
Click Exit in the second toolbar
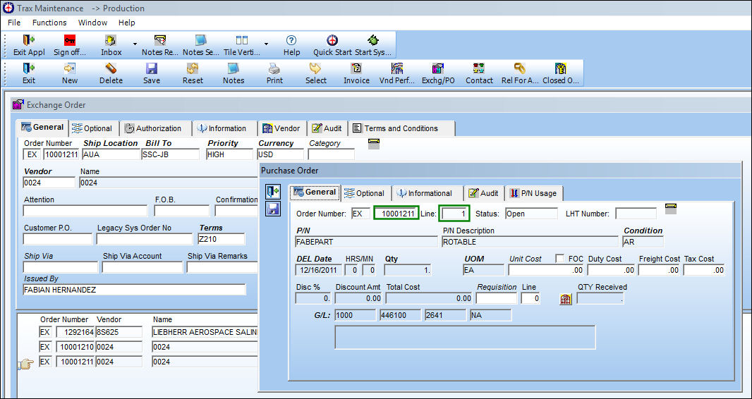(29, 73)
